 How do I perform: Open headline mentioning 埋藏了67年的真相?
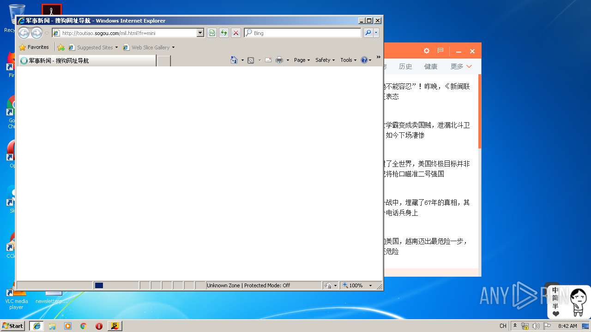427,207
